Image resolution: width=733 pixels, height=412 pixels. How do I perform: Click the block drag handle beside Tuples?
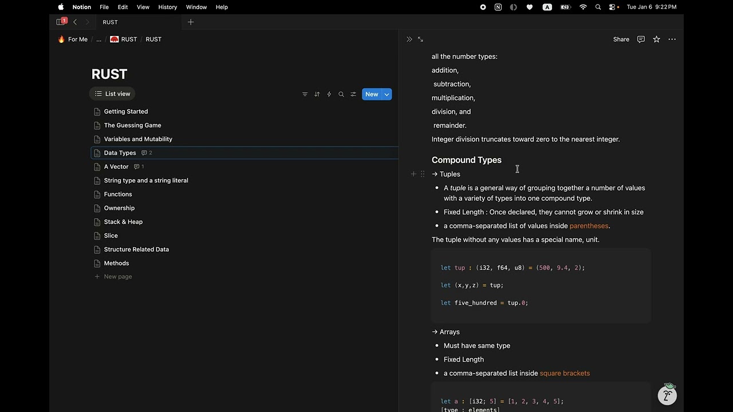(x=423, y=174)
